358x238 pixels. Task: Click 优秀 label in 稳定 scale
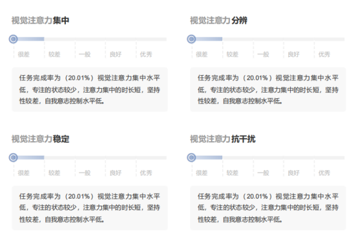[x=146, y=173]
